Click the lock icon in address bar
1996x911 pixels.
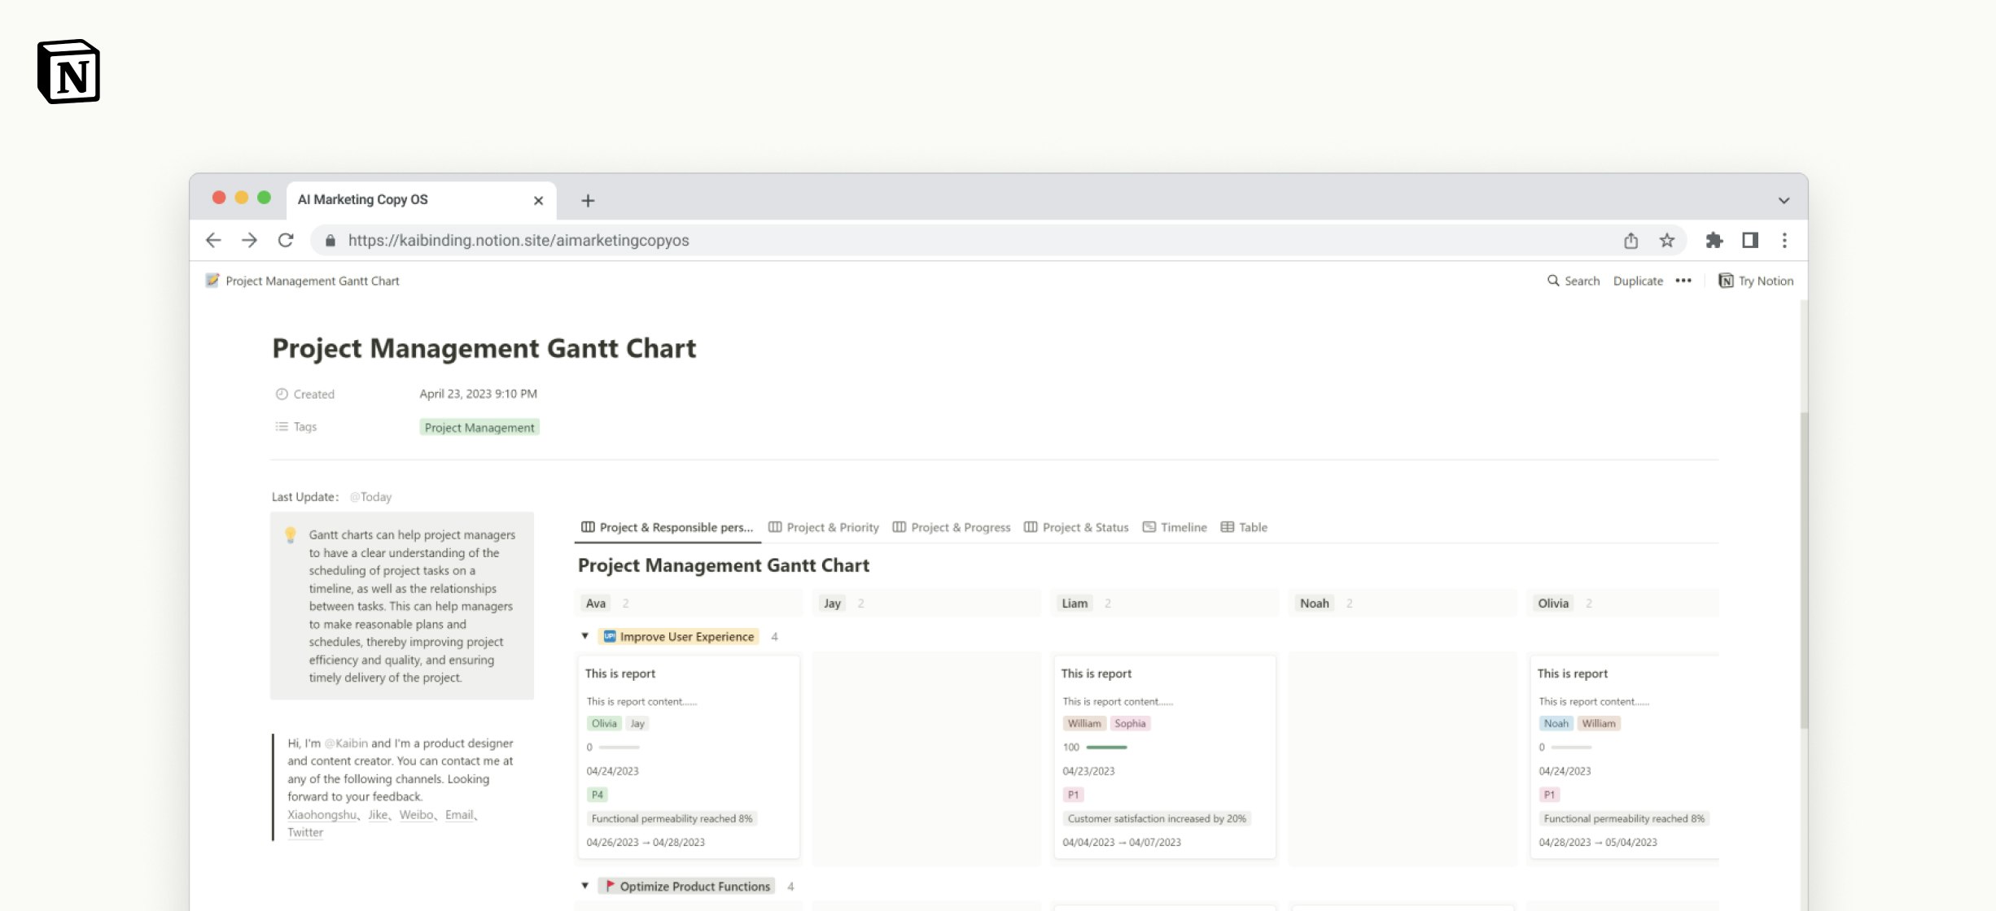click(330, 241)
